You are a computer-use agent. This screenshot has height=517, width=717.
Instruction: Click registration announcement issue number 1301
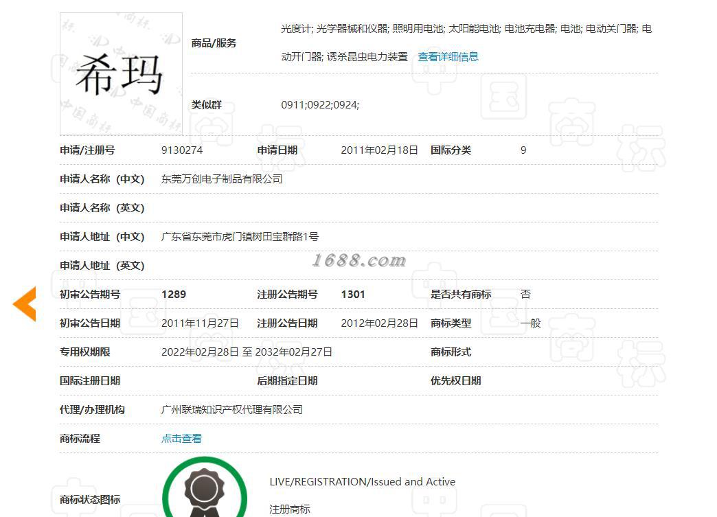tap(353, 295)
